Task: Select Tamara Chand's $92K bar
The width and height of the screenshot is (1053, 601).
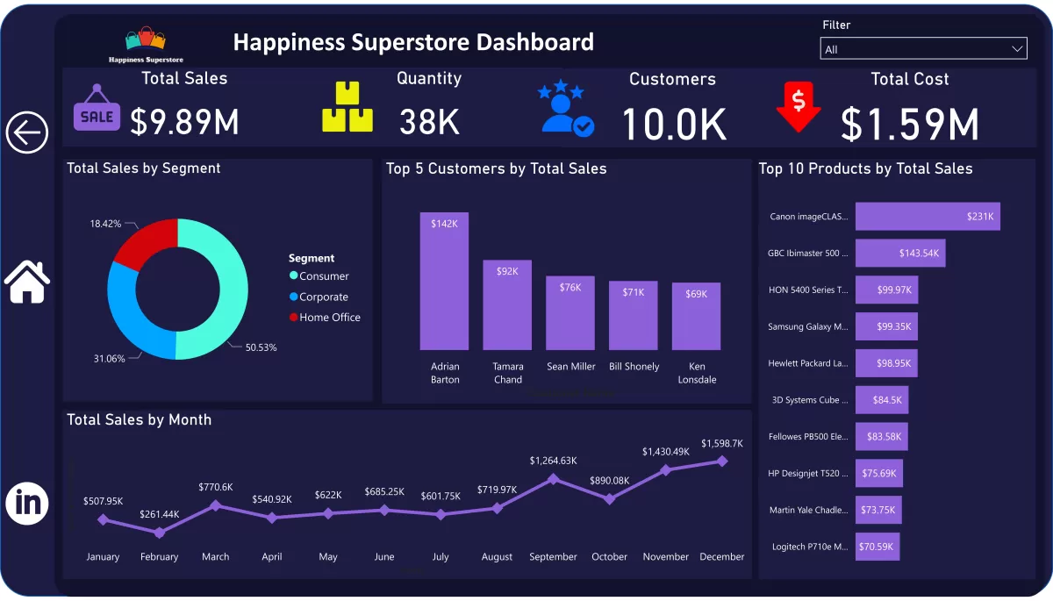Action: tap(507, 305)
